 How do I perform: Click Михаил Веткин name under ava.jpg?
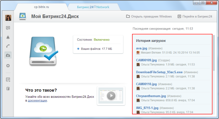pyautogui.click(x=151, y=53)
